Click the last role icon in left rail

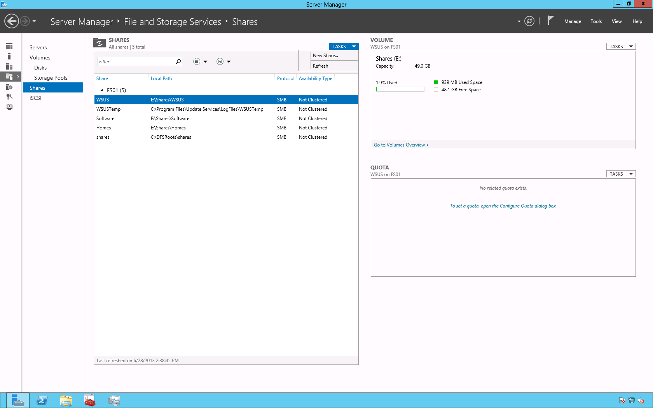pyautogui.click(x=9, y=107)
